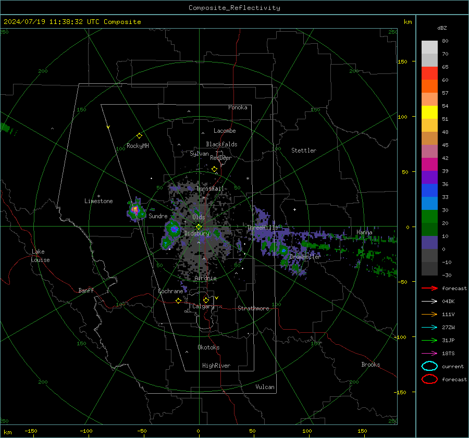Click the yellow radar-center diamond near Olds

199,227
